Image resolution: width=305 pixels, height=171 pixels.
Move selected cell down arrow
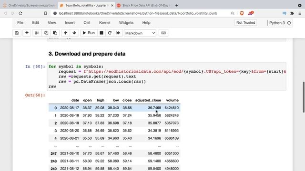(x=74, y=33)
